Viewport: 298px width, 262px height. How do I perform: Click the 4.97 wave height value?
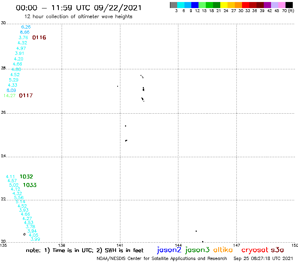21,48
